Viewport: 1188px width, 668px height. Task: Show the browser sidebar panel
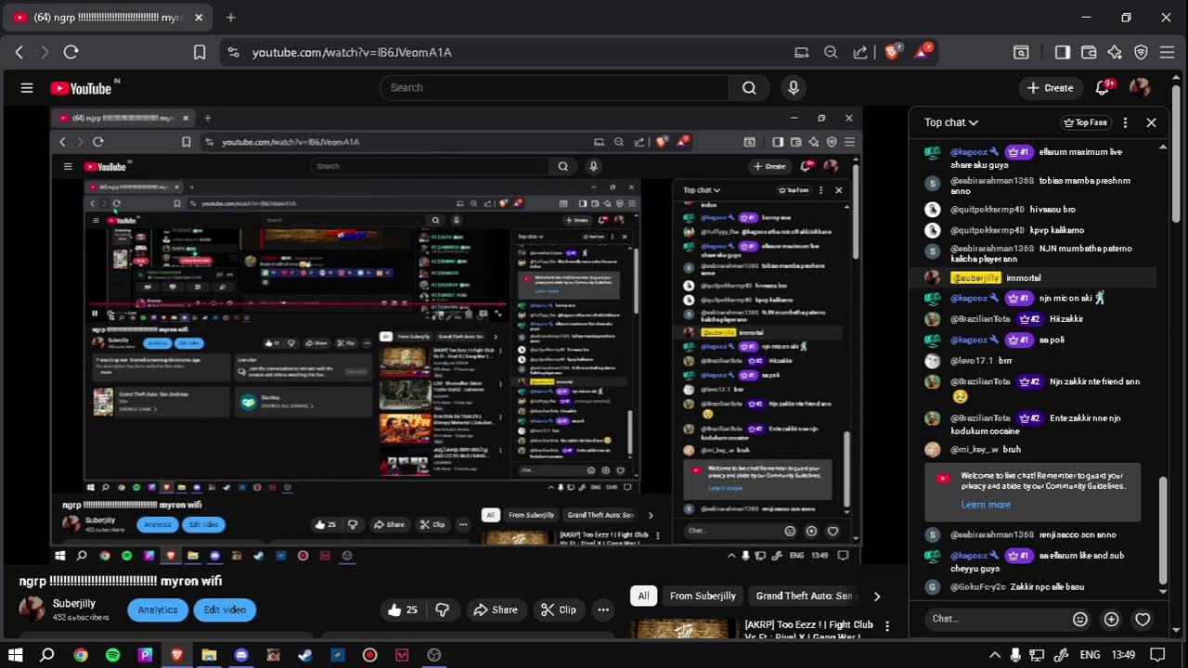1063,53
